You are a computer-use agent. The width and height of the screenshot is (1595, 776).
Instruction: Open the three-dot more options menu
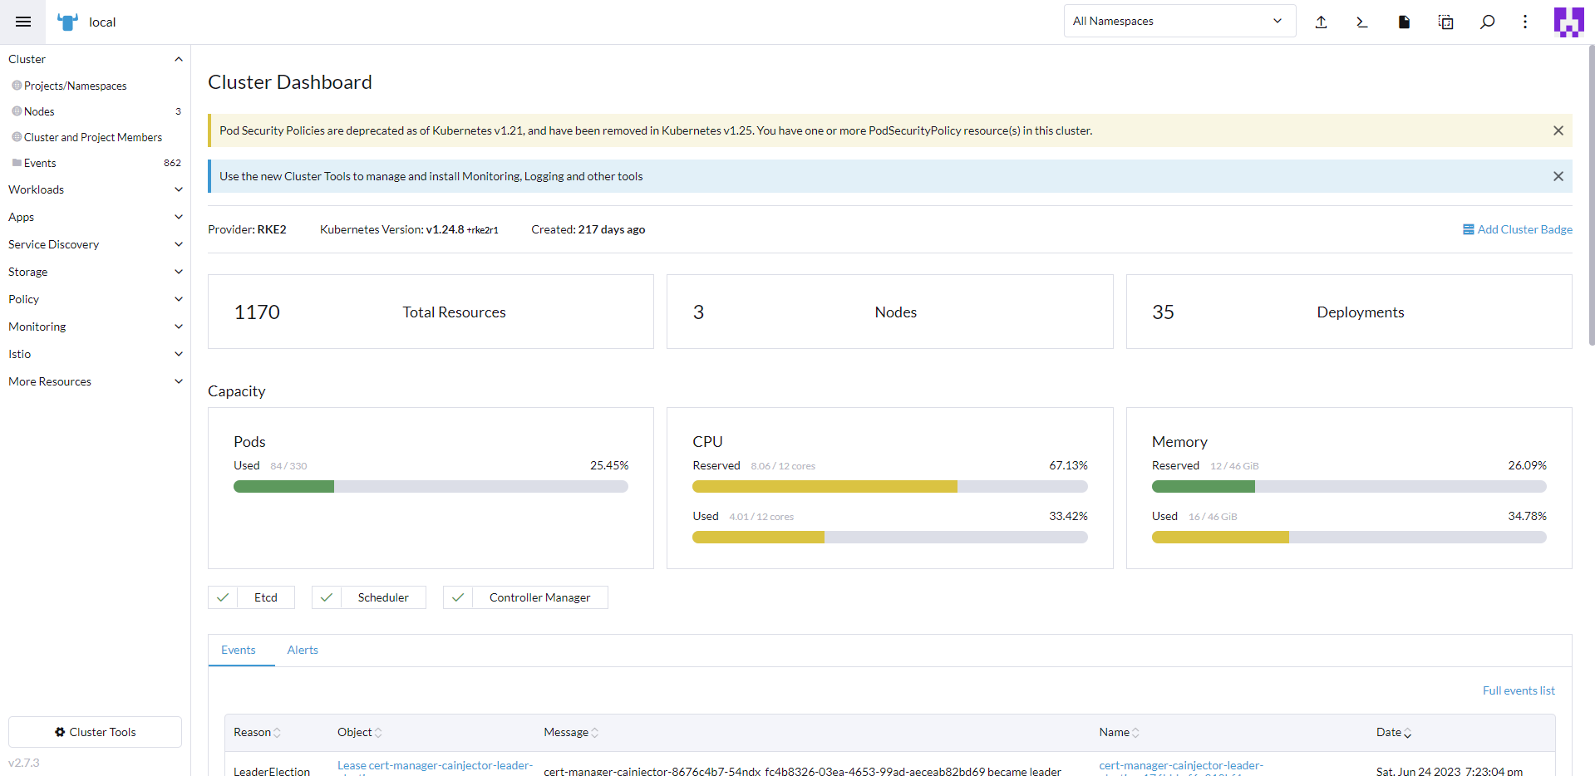click(1525, 22)
